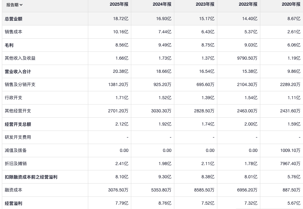Click the 2025年报 column header
Screen dimensions: 303x209
tap(119, 4)
